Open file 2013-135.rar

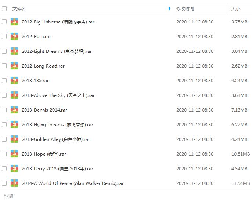[35, 81]
